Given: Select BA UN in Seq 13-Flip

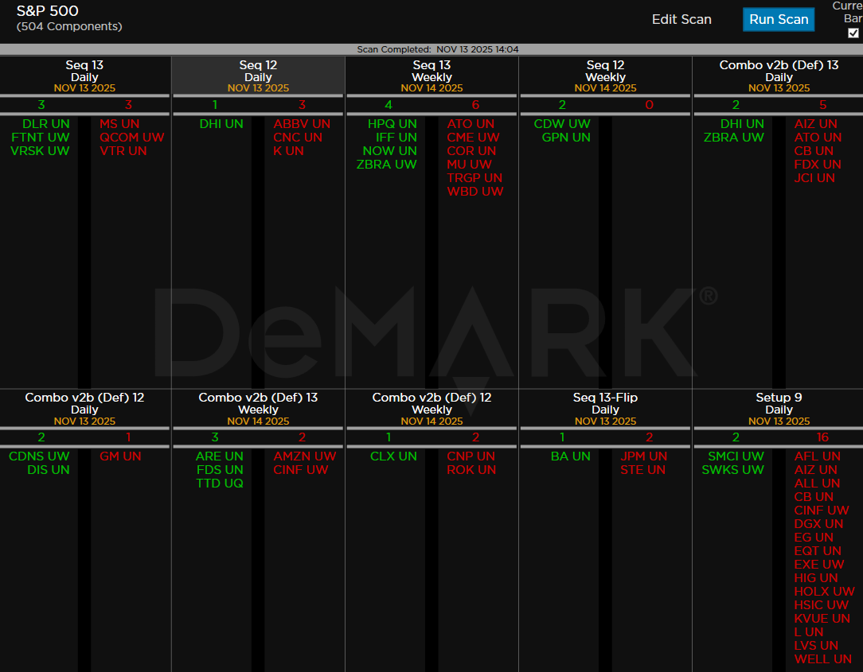Looking at the screenshot, I should (x=570, y=456).
